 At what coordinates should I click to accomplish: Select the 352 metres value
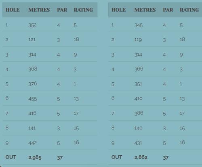pyautogui.click(x=32, y=25)
